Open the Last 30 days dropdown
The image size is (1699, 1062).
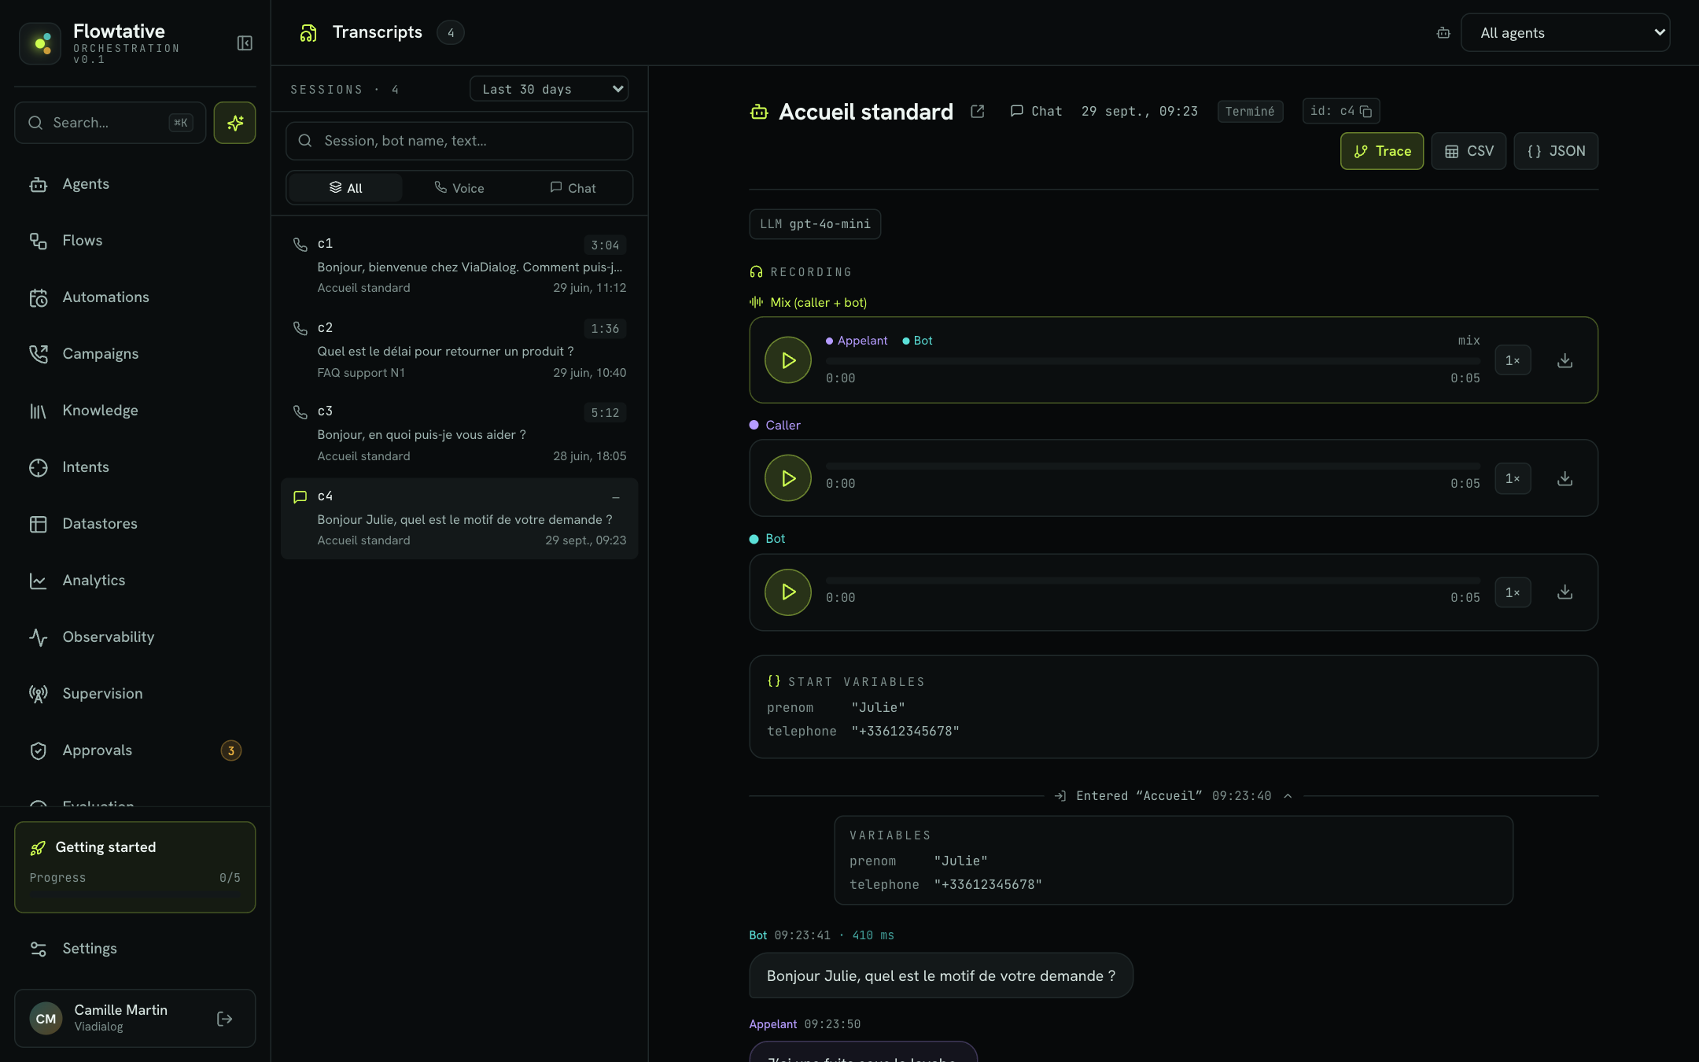549,89
